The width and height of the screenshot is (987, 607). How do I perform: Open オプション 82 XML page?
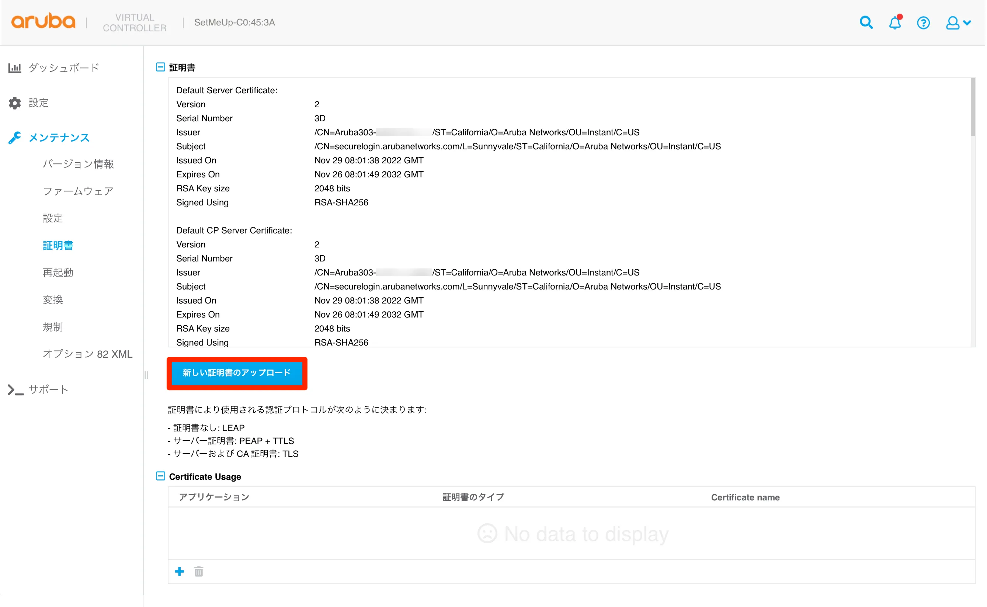click(87, 354)
